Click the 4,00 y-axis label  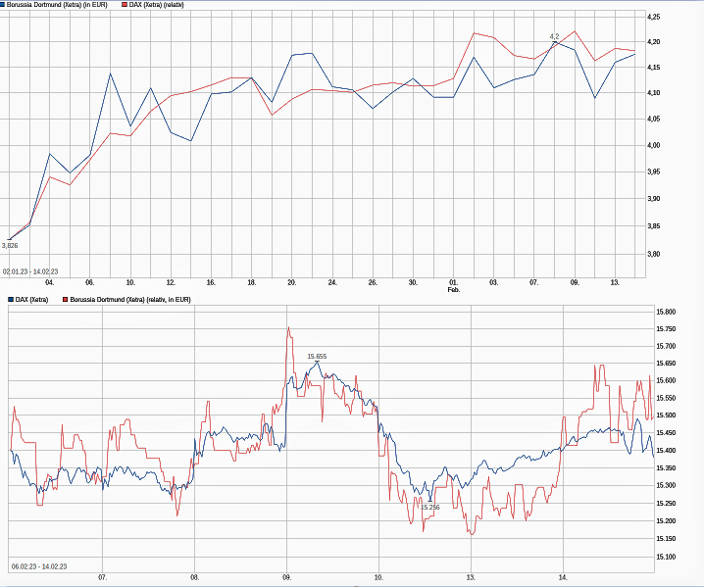[x=654, y=145]
